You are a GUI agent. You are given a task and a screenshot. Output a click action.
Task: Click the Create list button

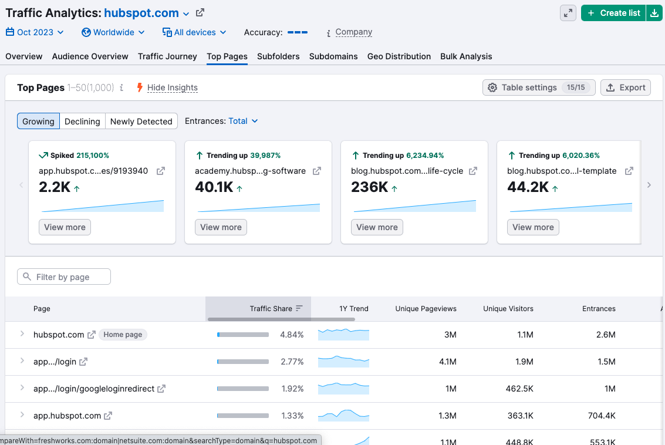(x=613, y=13)
